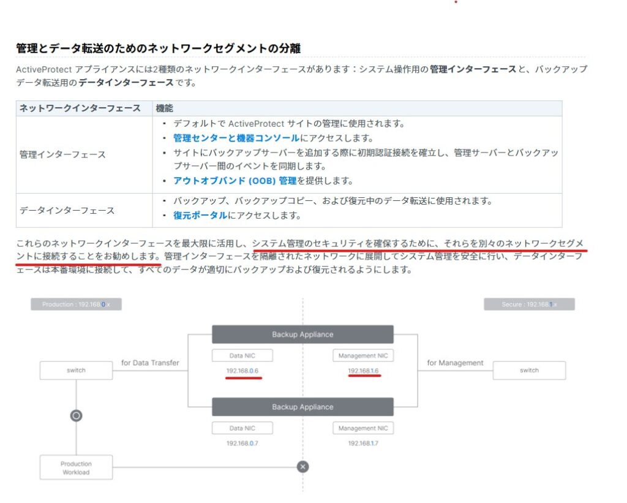Click the blocked-connection X icon in the diagram
This screenshot has height=503, width=627.
[x=302, y=467]
